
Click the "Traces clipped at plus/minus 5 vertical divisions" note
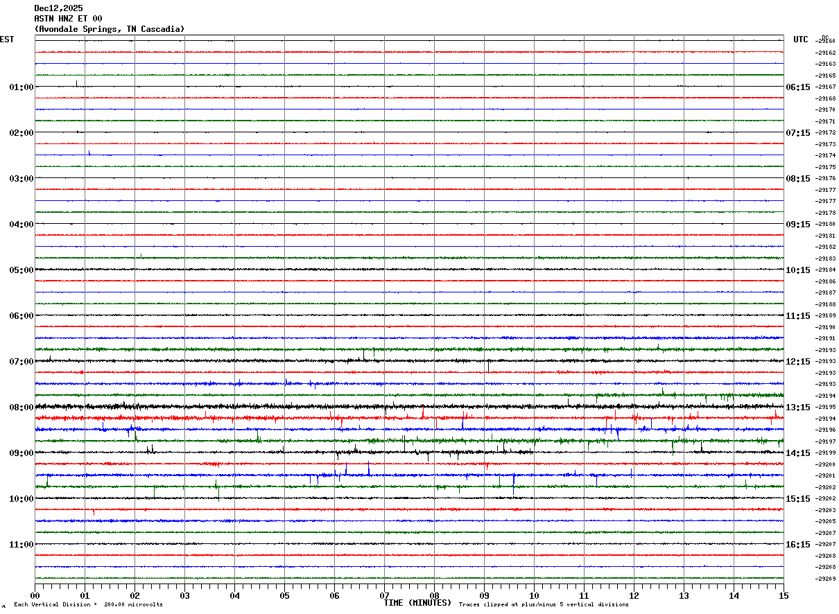coord(544,605)
